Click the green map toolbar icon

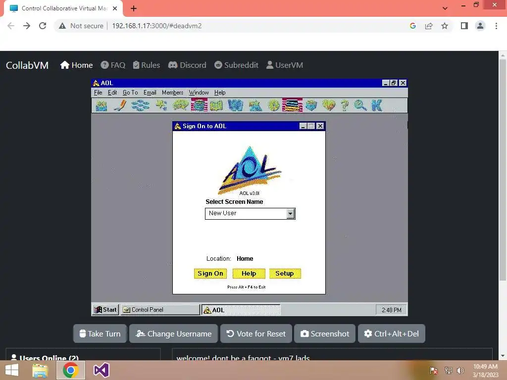coord(216,106)
